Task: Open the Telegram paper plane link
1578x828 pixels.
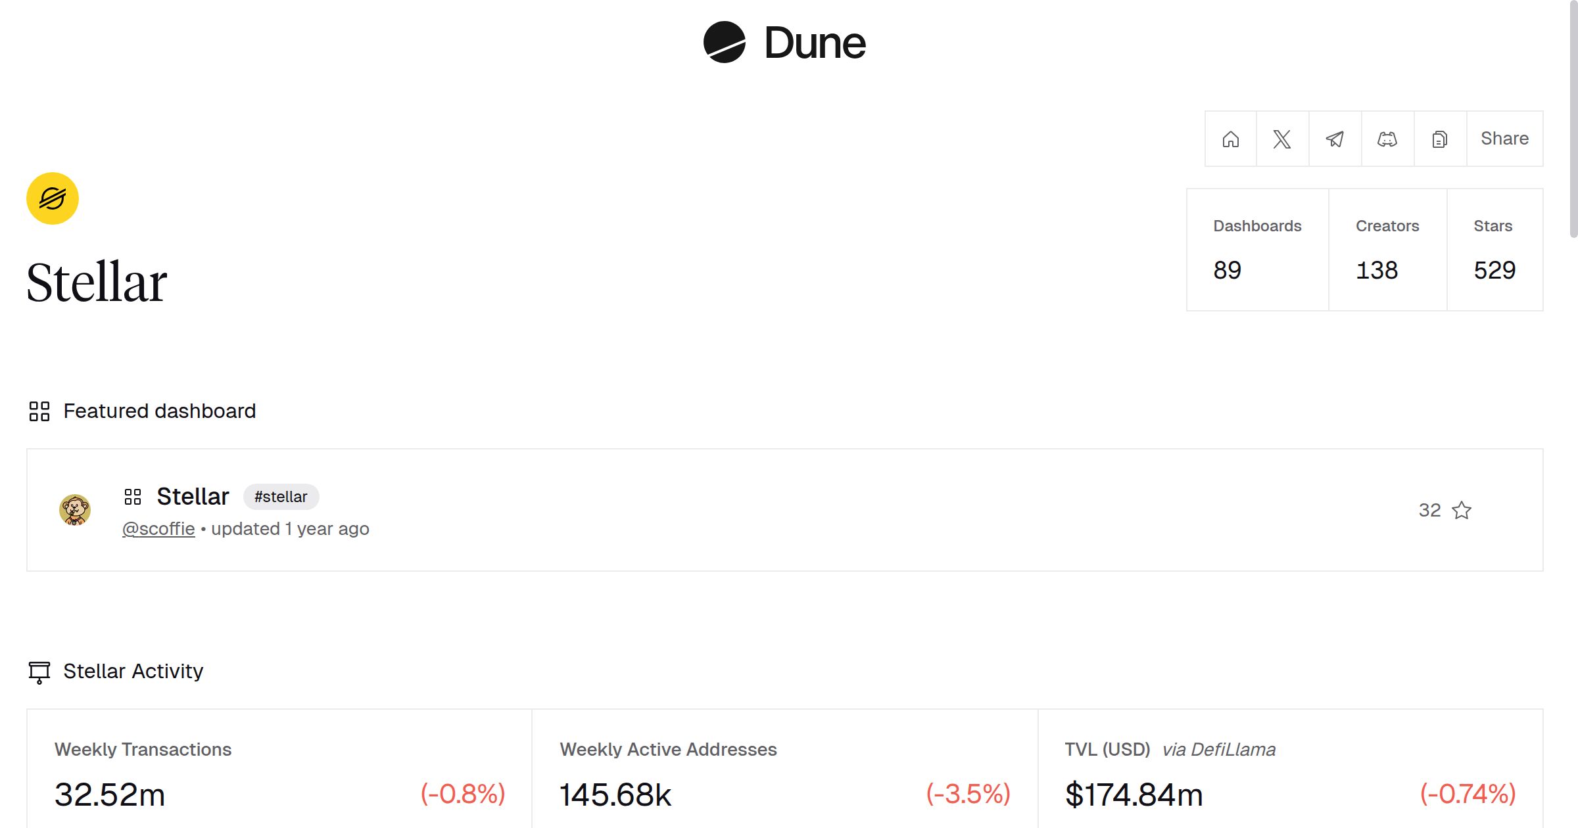Action: (1335, 139)
